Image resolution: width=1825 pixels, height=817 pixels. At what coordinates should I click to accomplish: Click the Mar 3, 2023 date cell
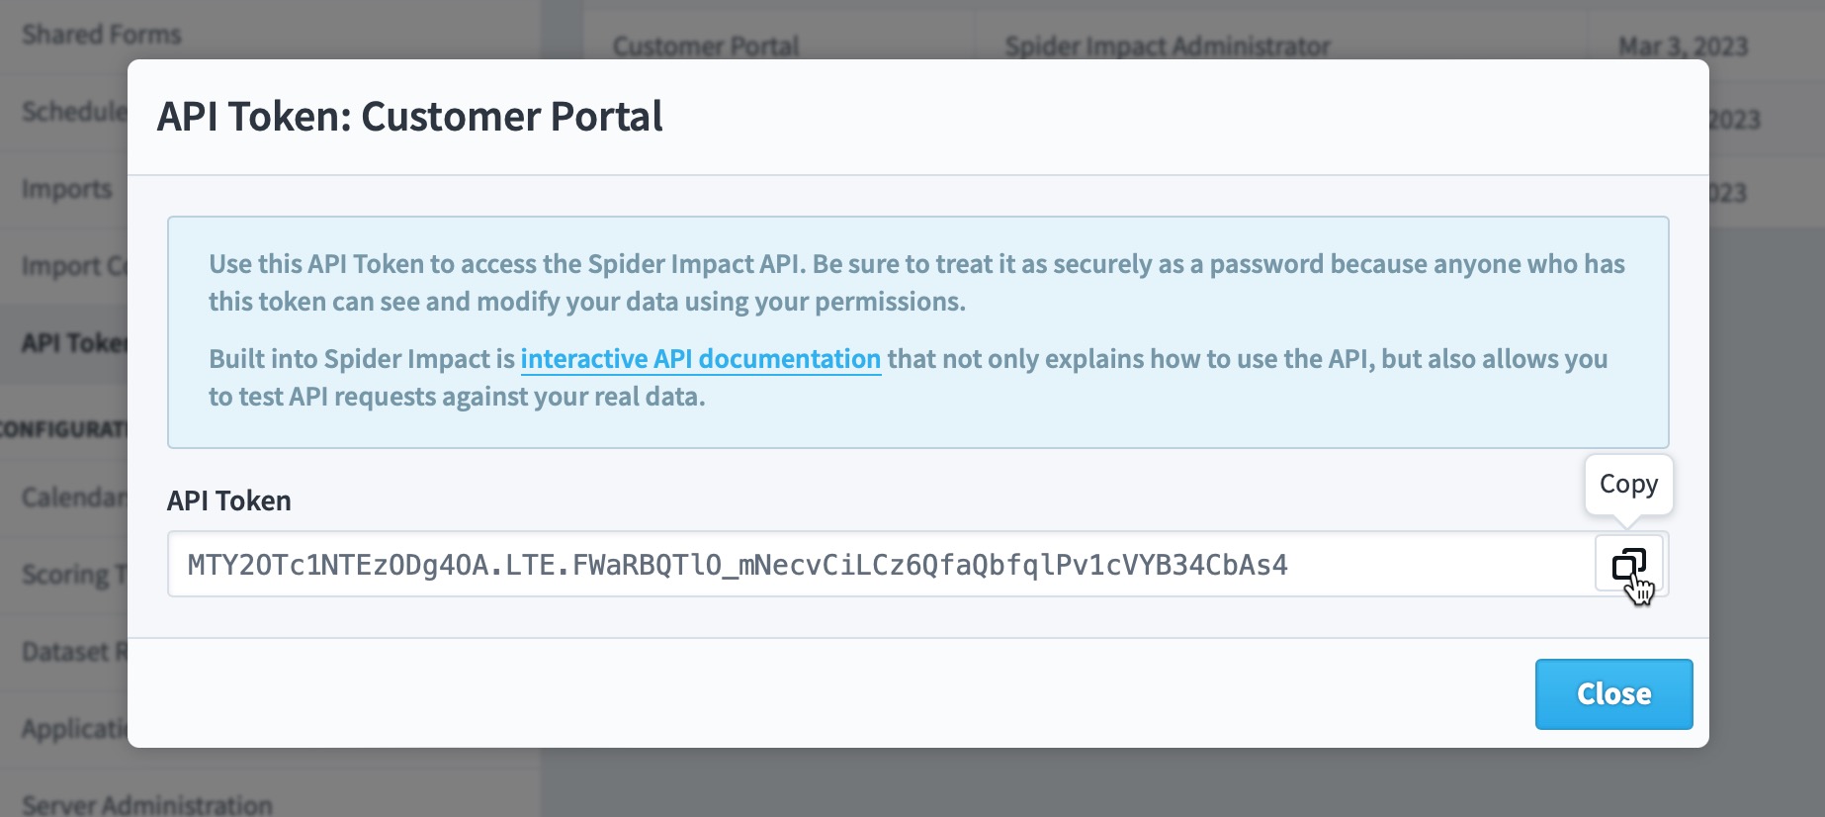(x=1683, y=45)
